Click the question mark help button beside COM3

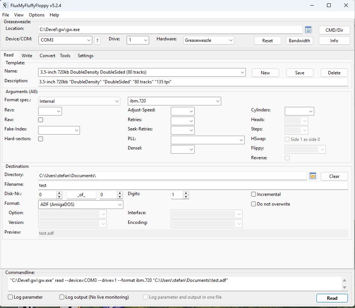(x=98, y=40)
